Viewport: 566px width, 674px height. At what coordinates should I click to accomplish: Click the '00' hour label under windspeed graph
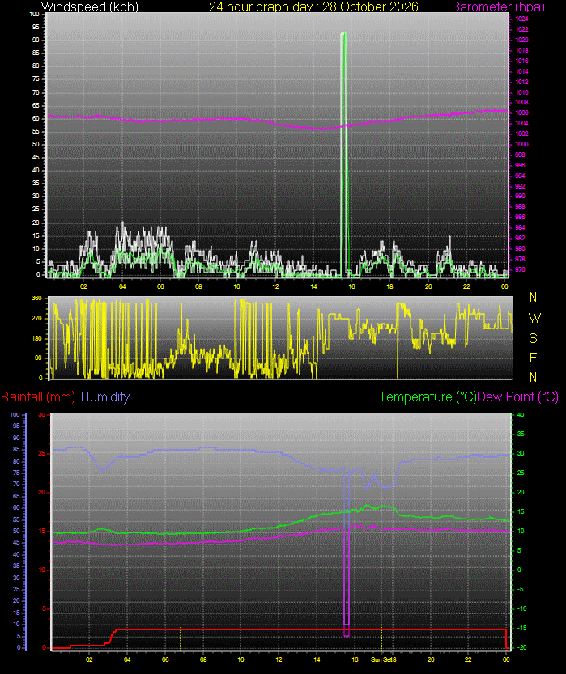tap(504, 286)
